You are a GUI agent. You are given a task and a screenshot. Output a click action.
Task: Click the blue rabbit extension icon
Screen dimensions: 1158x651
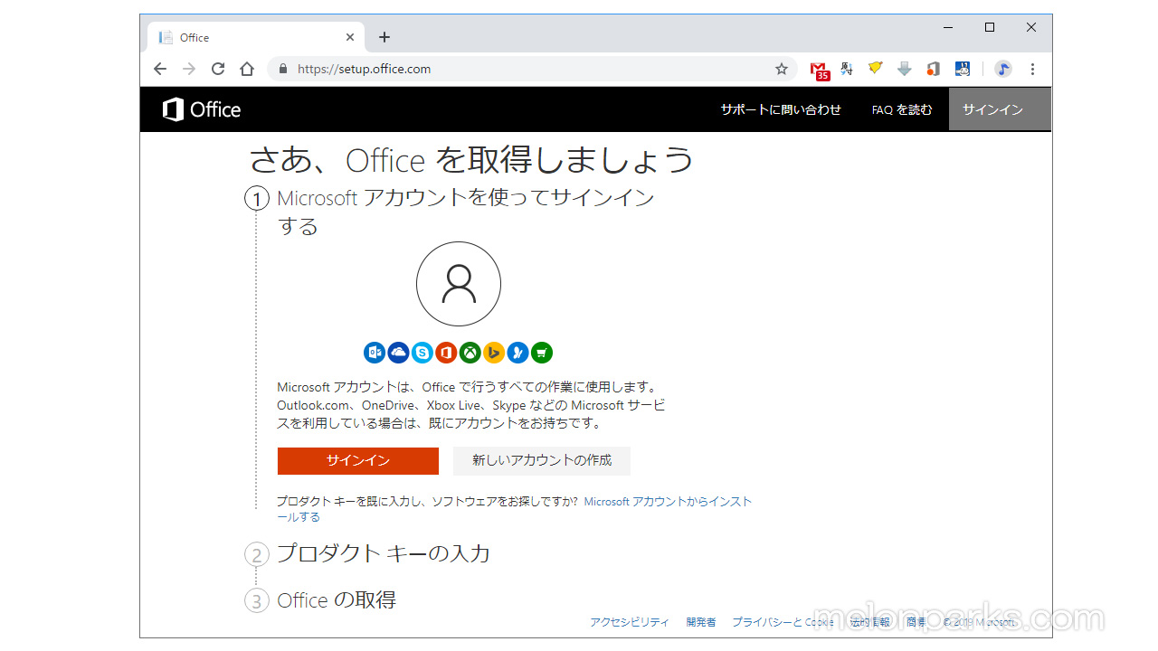(963, 69)
